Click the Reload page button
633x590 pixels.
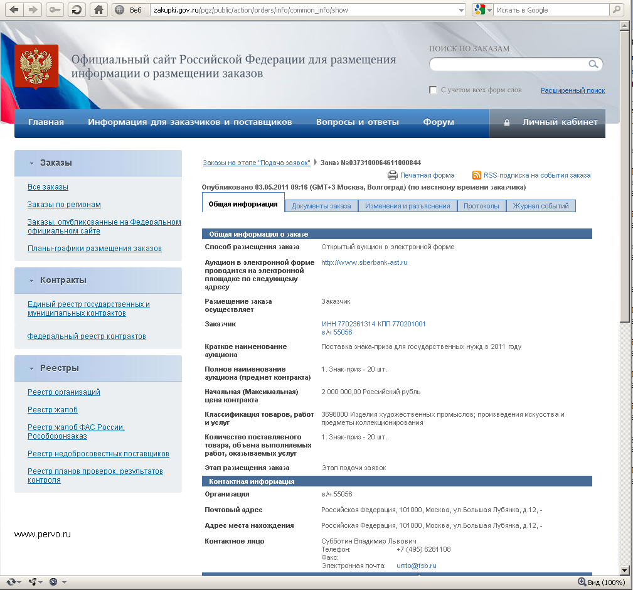point(76,9)
